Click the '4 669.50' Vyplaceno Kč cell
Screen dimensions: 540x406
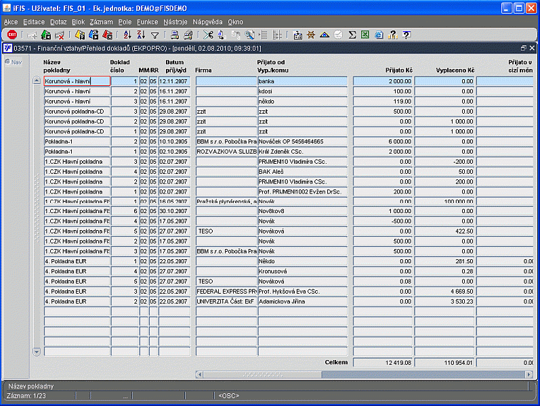[444, 292]
